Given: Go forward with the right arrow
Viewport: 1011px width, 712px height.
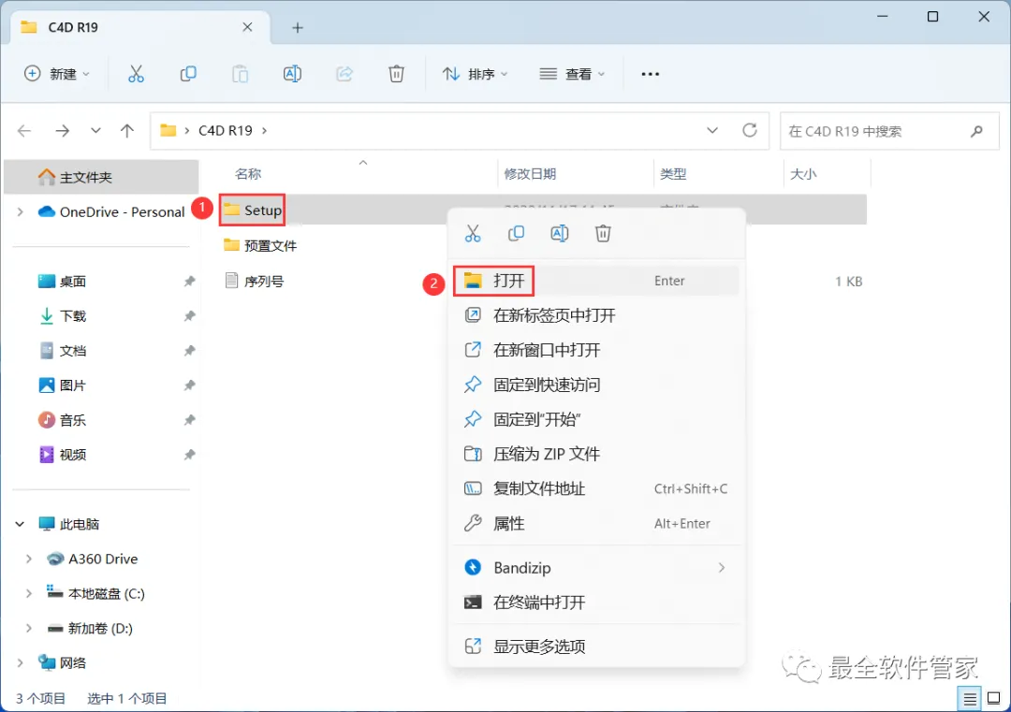Looking at the screenshot, I should tap(62, 131).
